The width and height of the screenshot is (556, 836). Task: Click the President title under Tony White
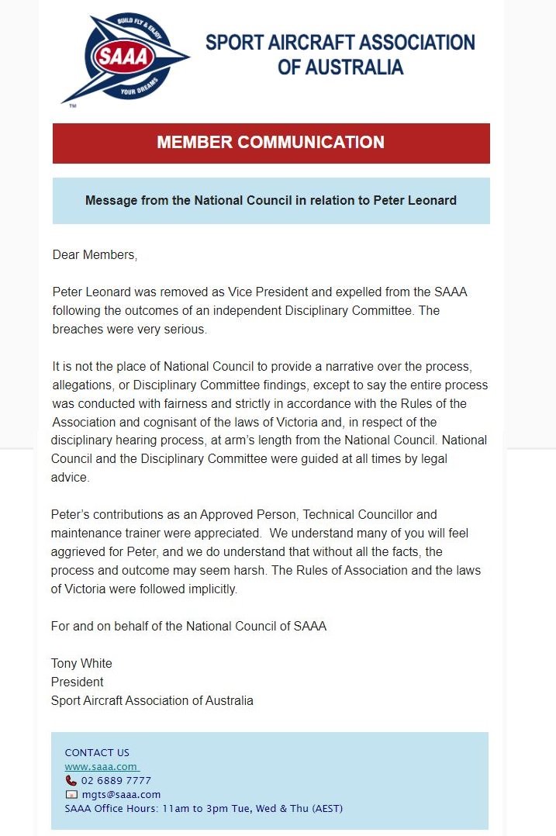click(x=78, y=682)
